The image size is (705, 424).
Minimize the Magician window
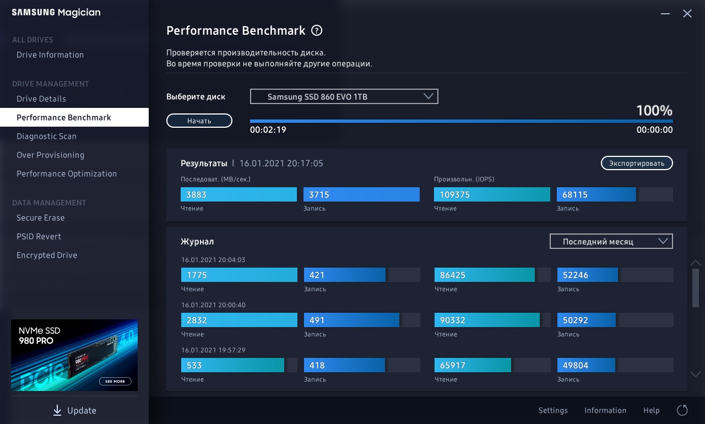tap(666, 14)
